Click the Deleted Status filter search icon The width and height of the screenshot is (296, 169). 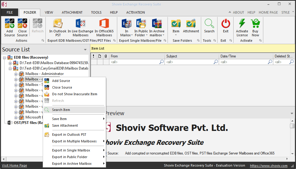pyautogui.click(x=291, y=62)
